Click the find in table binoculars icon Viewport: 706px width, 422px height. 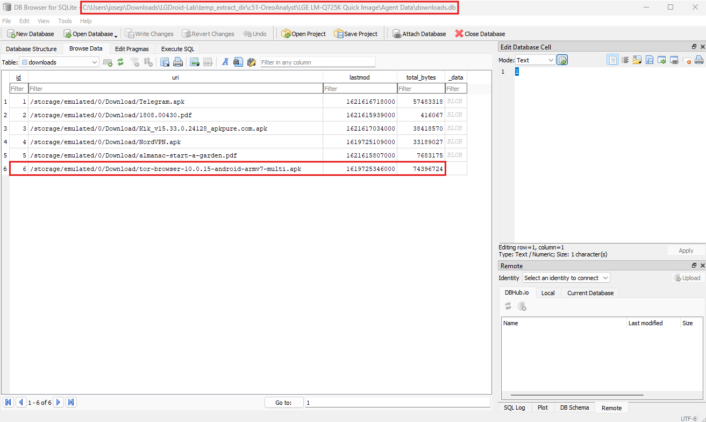(x=238, y=62)
